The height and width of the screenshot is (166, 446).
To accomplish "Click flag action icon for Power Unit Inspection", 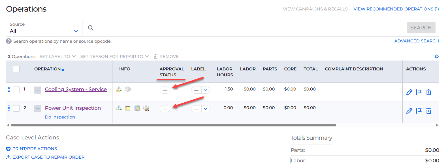I will pos(419,111).
